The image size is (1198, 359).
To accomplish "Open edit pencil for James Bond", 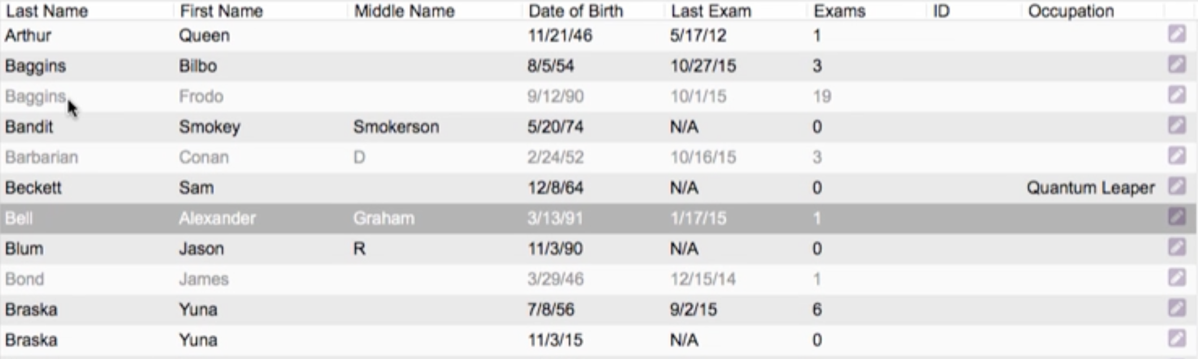I will (x=1177, y=278).
